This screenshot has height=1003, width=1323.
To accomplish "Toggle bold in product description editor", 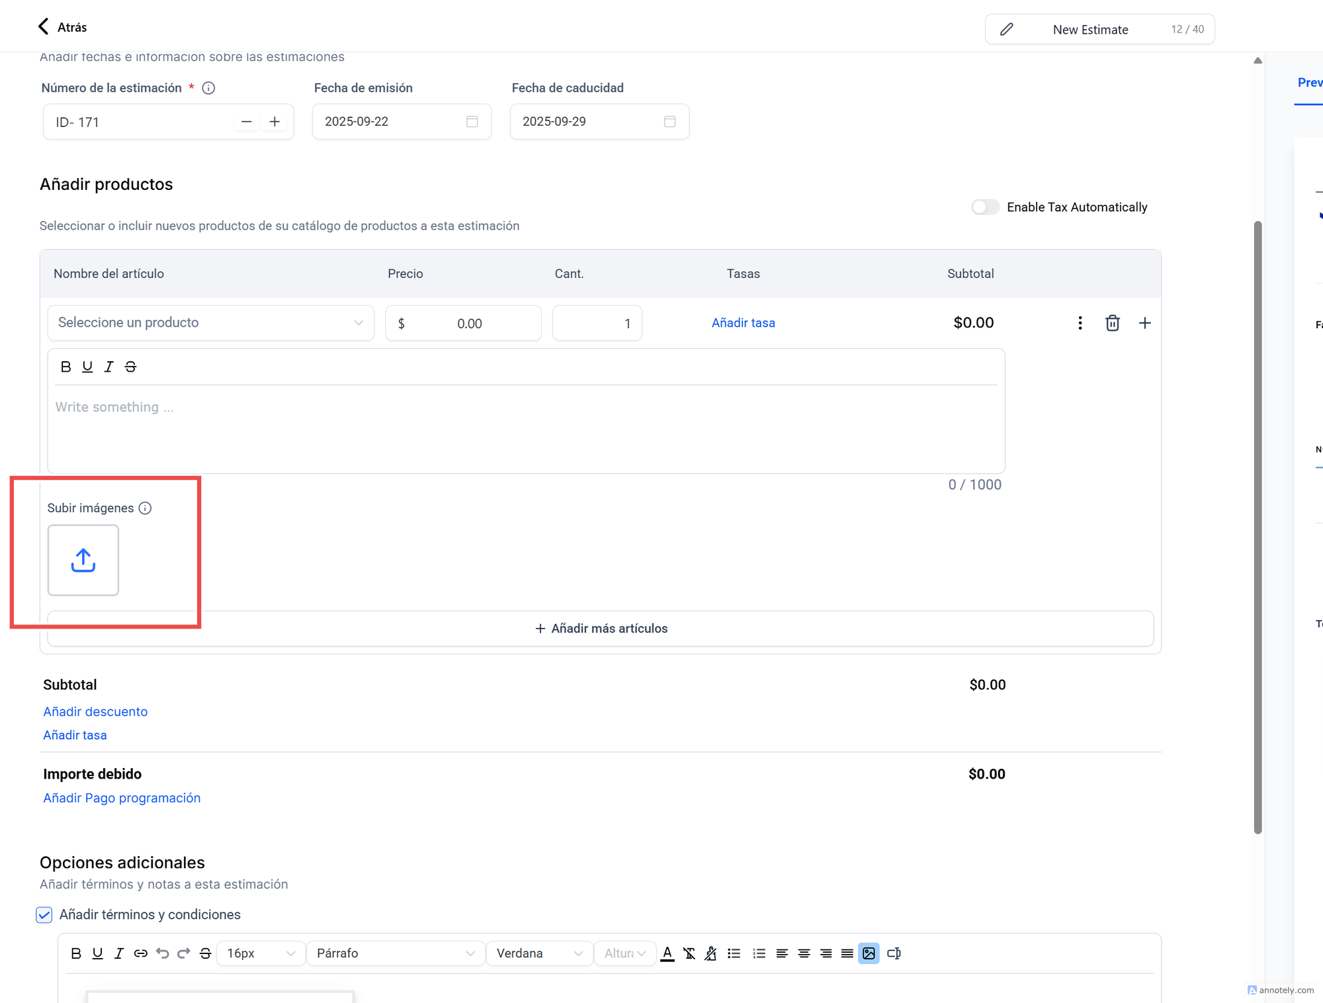I will pos(65,367).
